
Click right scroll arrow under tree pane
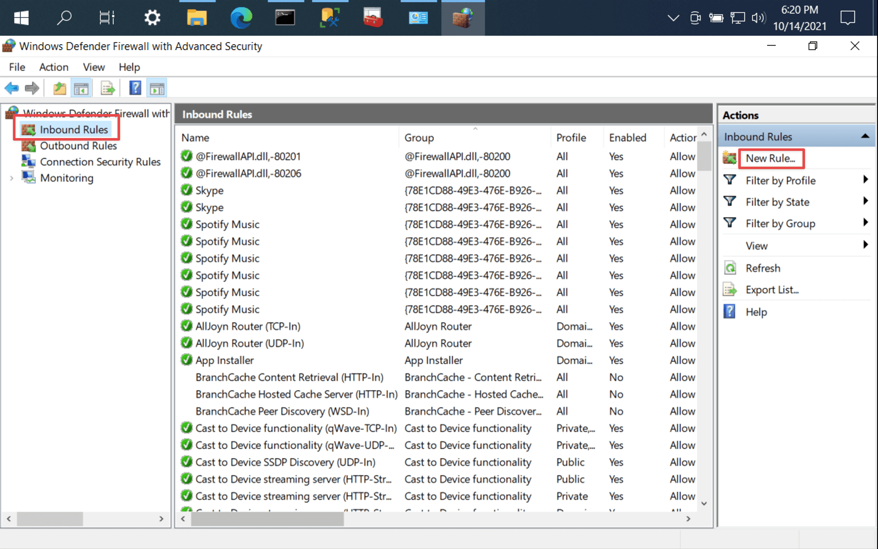pos(161,519)
